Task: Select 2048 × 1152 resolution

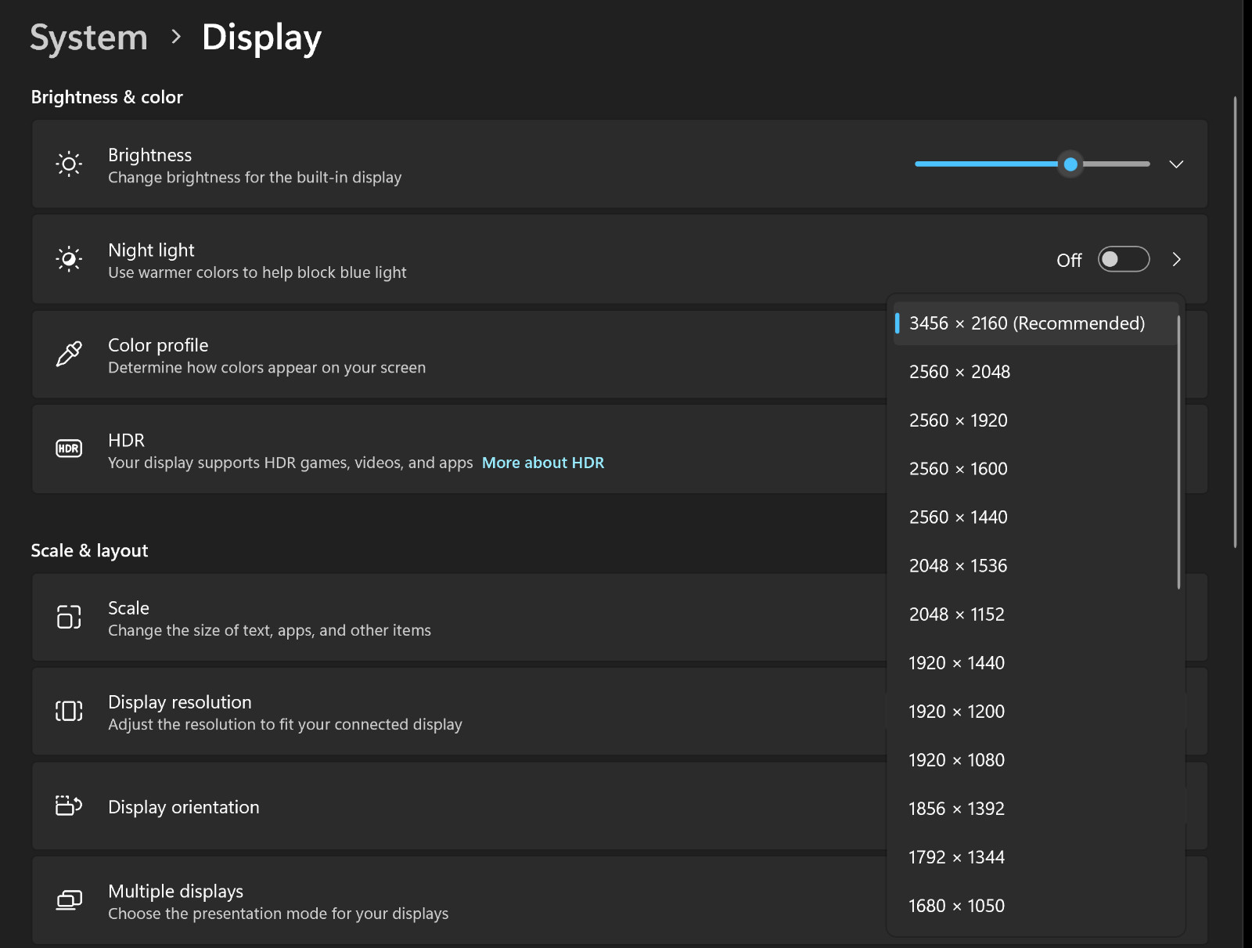Action: 1036,615
